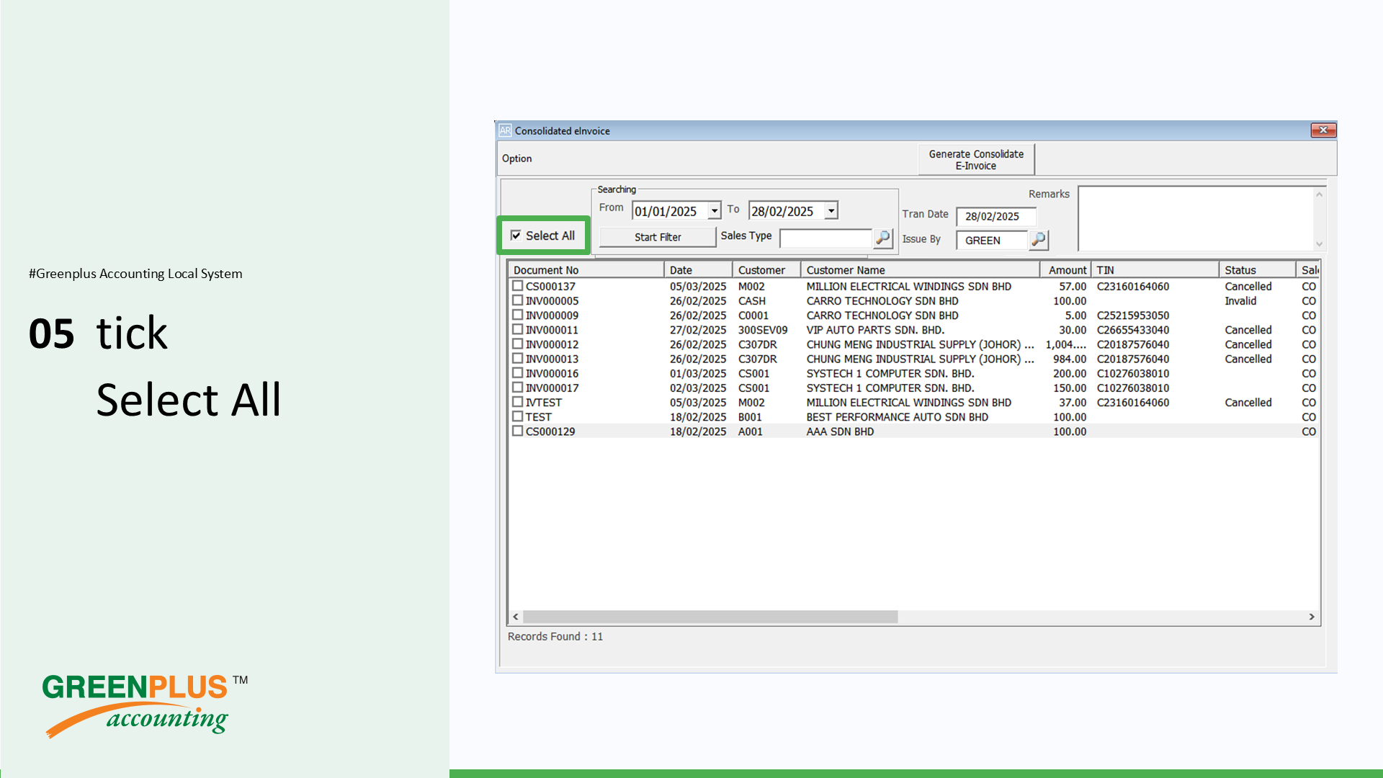Tick the checkbox for INV000017
Viewport: 1383px width, 778px height.
[x=517, y=388]
